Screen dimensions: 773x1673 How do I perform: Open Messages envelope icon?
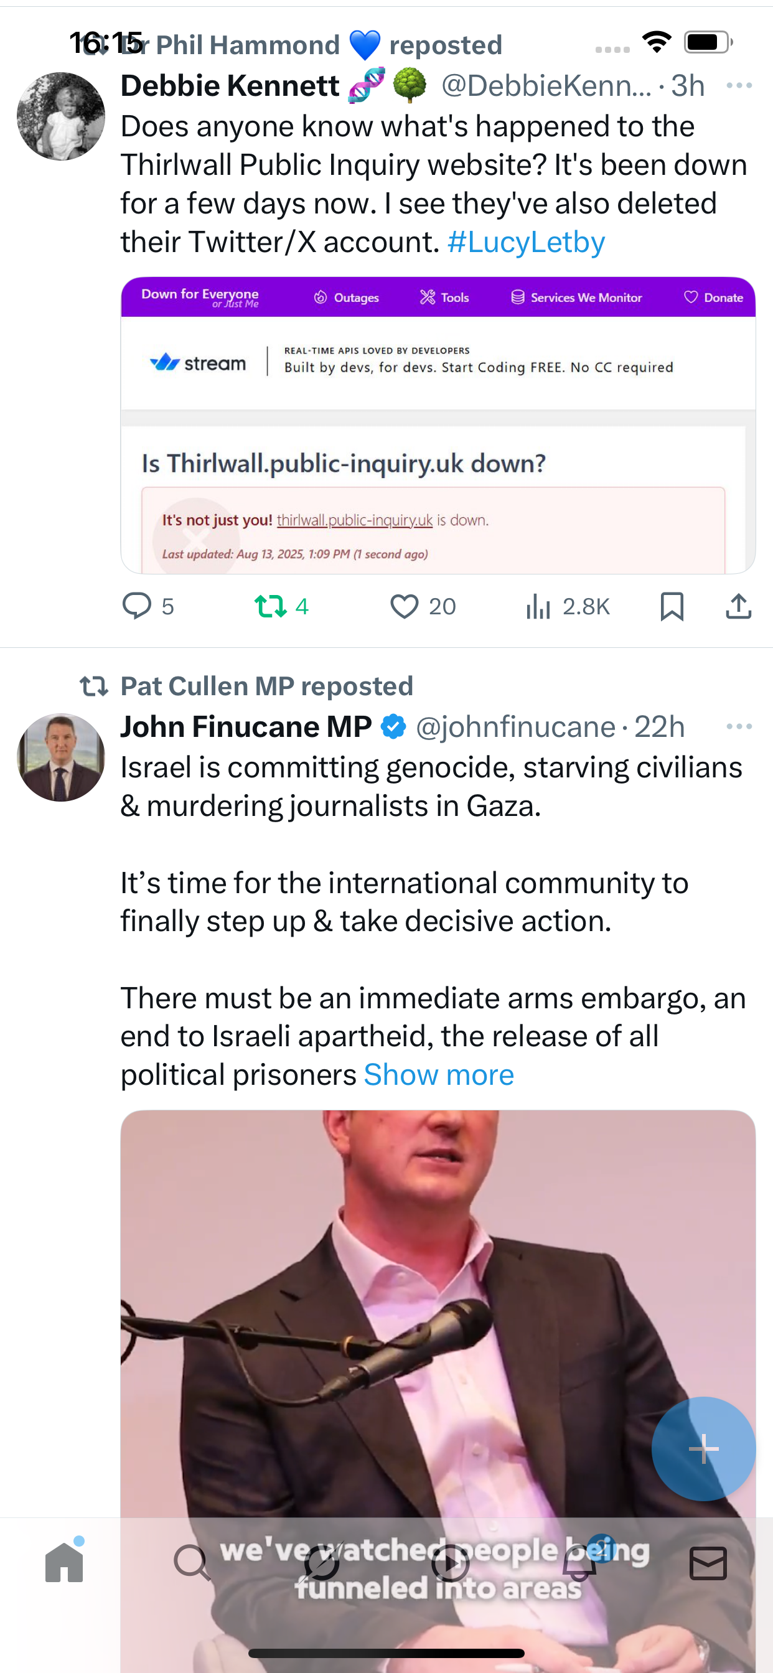(x=708, y=1563)
